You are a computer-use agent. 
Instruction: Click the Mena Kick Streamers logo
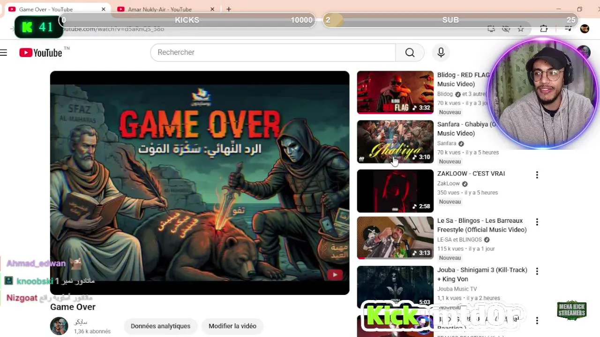click(x=571, y=310)
